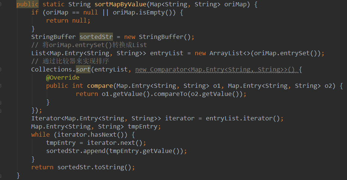This screenshot has height=180, width=347.
Task: Click the while keyword
Action: [40, 134]
